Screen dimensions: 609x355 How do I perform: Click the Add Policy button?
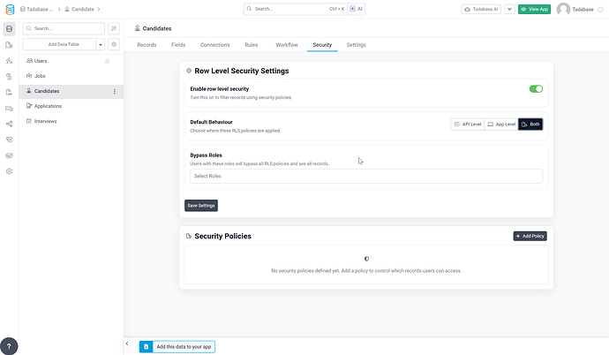(530, 236)
